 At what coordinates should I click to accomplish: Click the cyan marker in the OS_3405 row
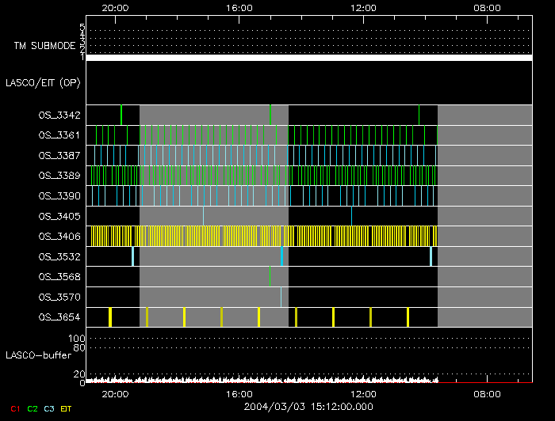pyautogui.click(x=203, y=215)
